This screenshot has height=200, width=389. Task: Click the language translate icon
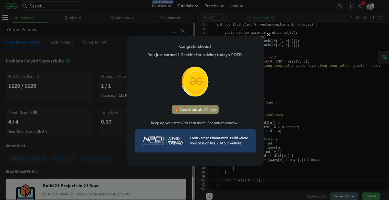pos(340,6)
